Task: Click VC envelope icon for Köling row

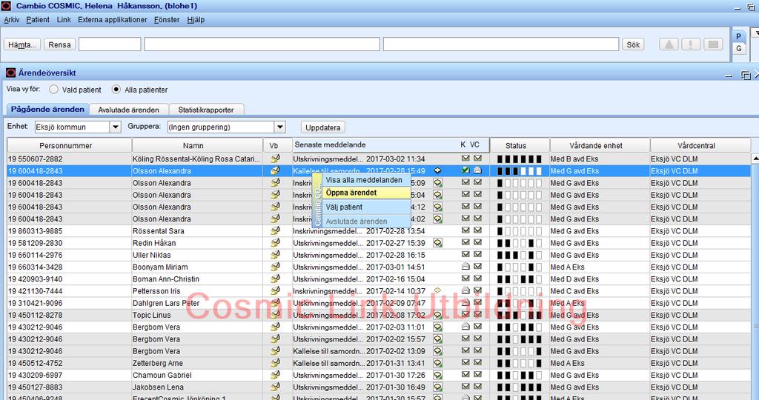Action: click(x=477, y=159)
